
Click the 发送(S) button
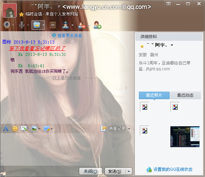click(x=115, y=171)
